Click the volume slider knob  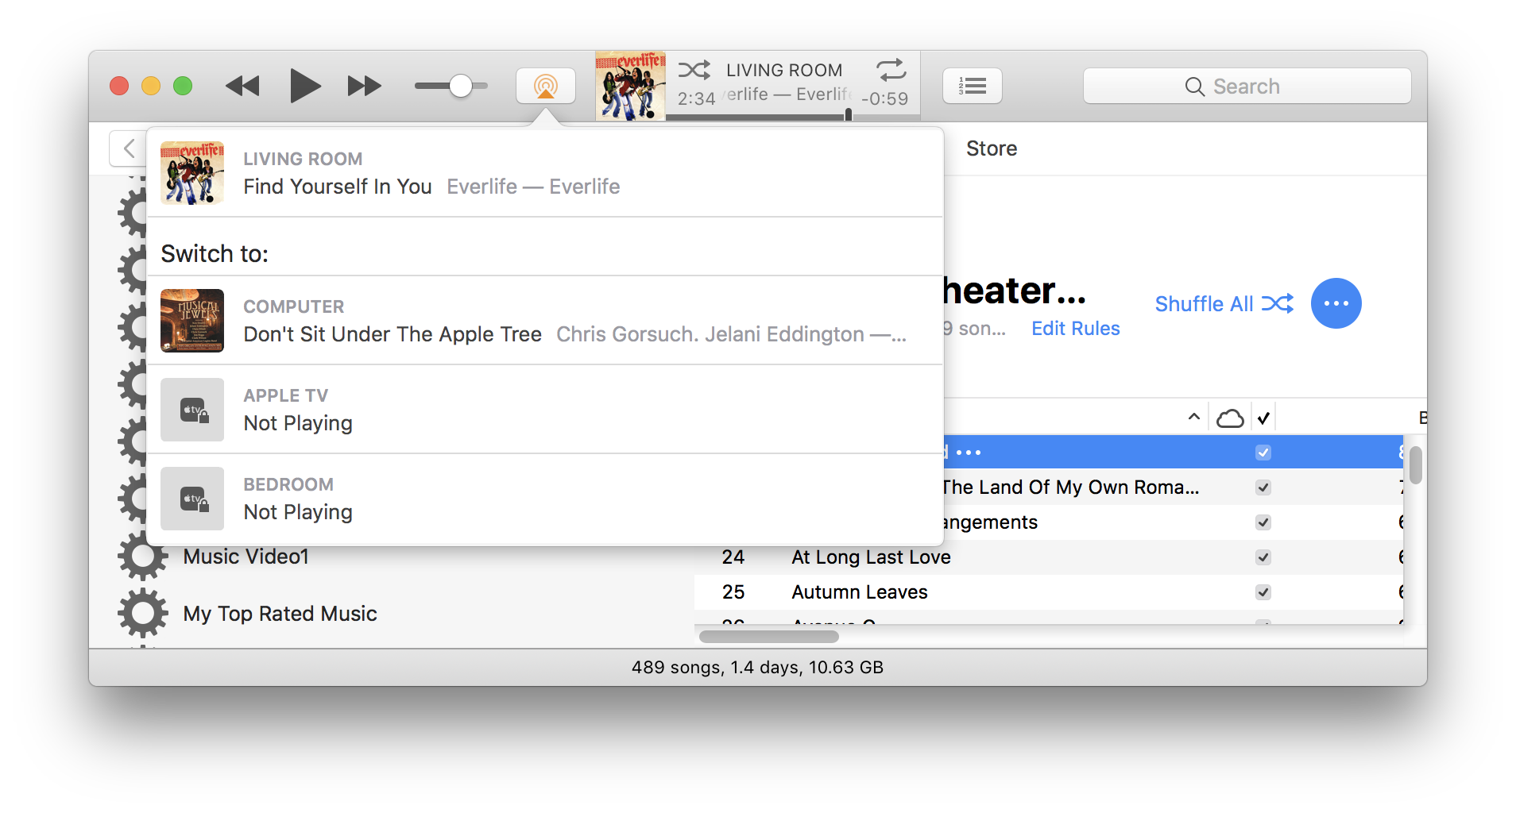(x=461, y=86)
